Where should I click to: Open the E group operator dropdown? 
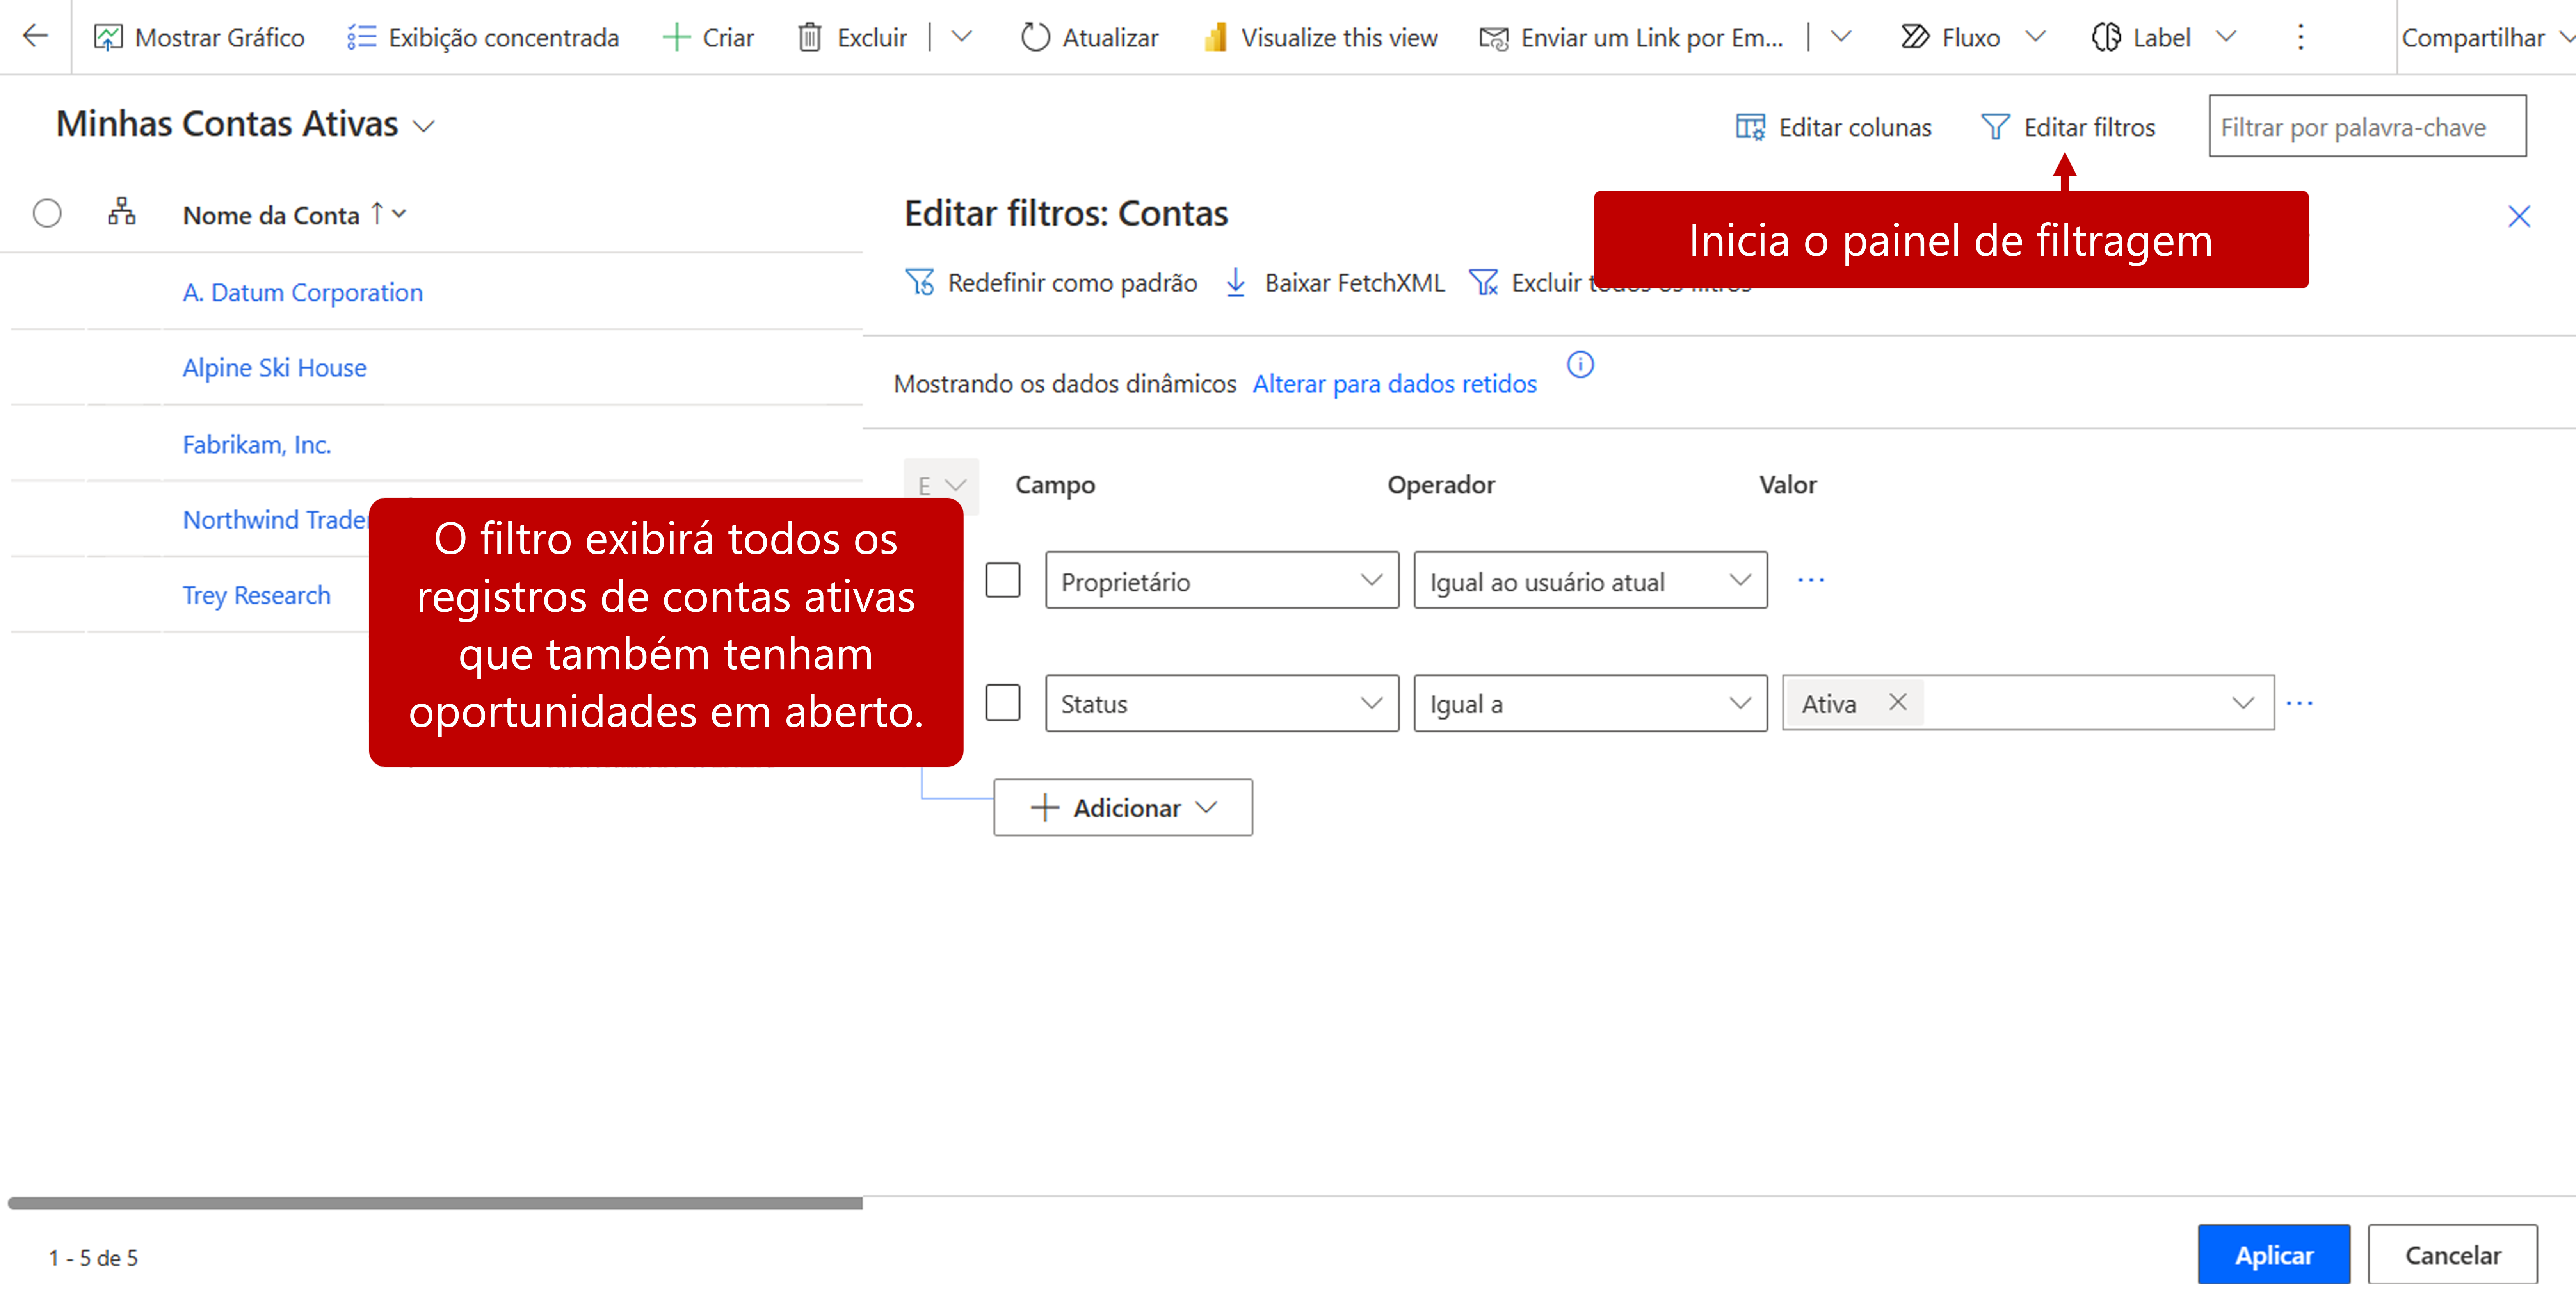tap(941, 486)
